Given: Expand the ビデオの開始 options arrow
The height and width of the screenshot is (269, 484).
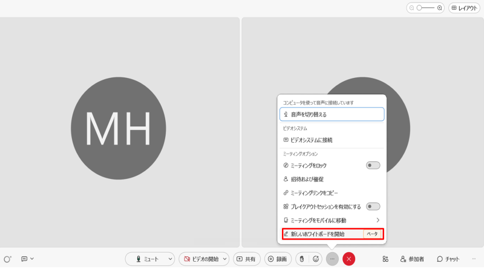Looking at the screenshot, I should point(225,259).
